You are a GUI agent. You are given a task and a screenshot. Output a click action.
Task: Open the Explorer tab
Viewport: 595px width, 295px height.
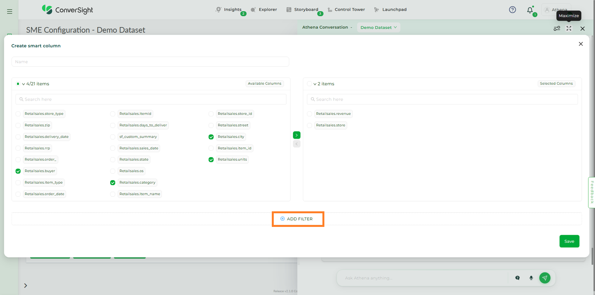[x=264, y=10]
